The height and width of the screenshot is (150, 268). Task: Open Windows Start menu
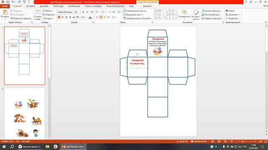tap(4, 146)
